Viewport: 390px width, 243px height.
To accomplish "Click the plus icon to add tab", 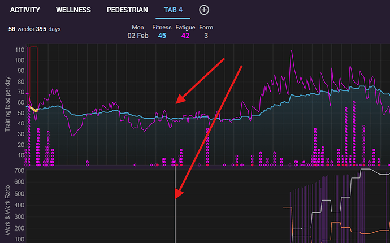I will (x=204, y=10).
